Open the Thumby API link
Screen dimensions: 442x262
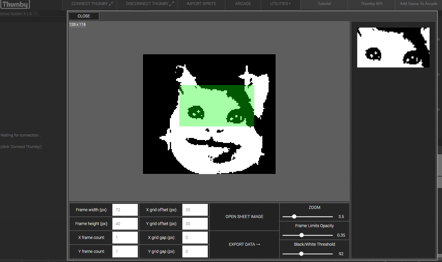371,4
